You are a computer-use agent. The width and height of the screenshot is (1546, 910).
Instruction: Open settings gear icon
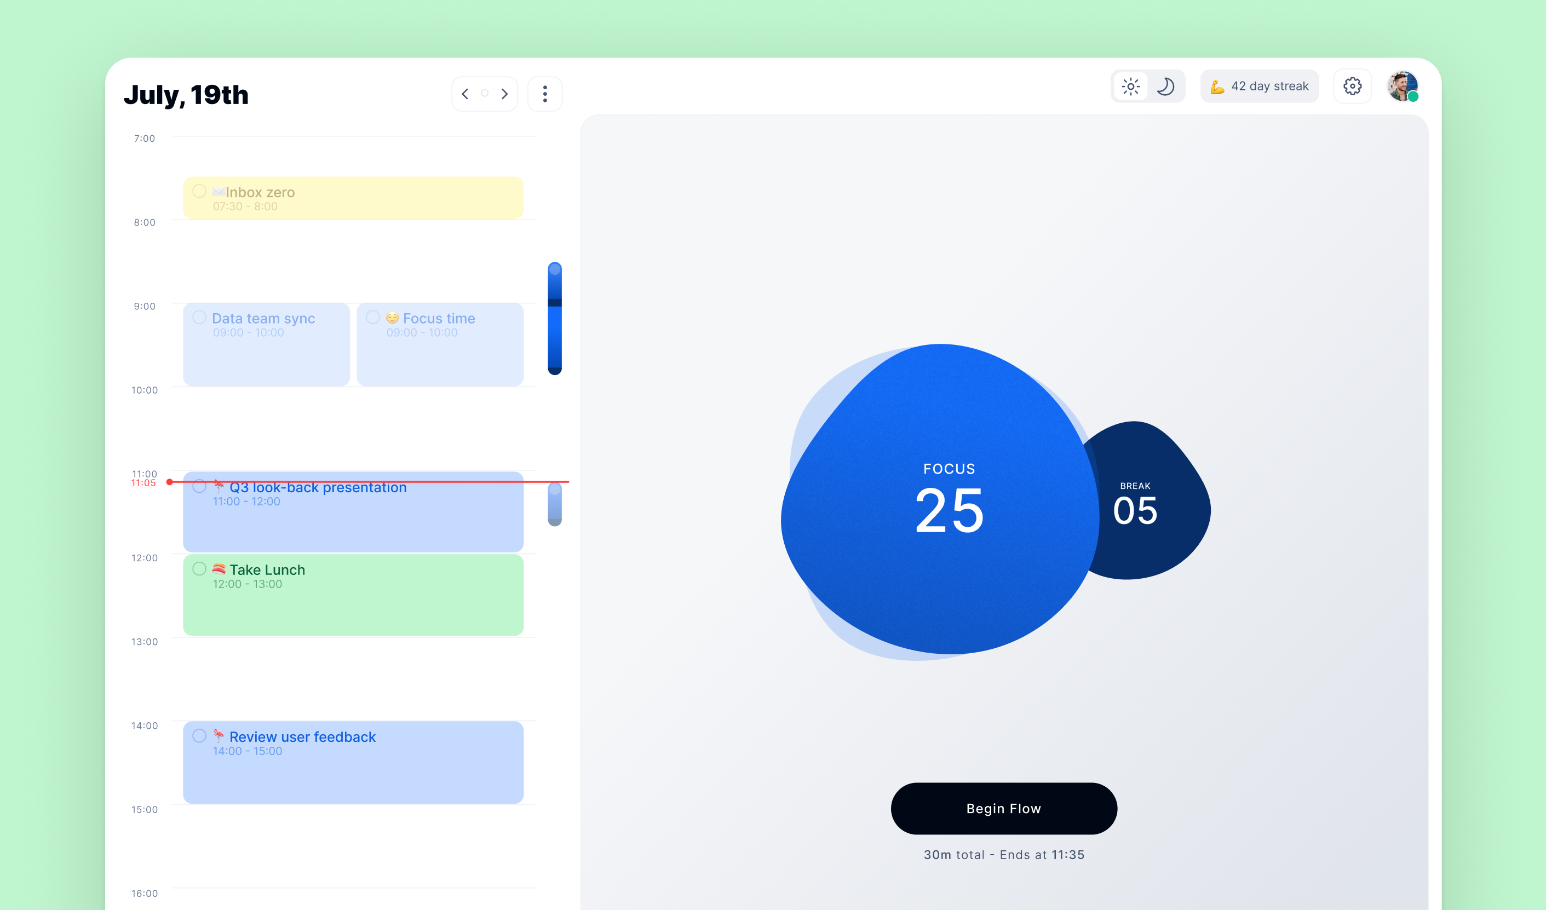pyautogui.click(x=1352, y=87)
